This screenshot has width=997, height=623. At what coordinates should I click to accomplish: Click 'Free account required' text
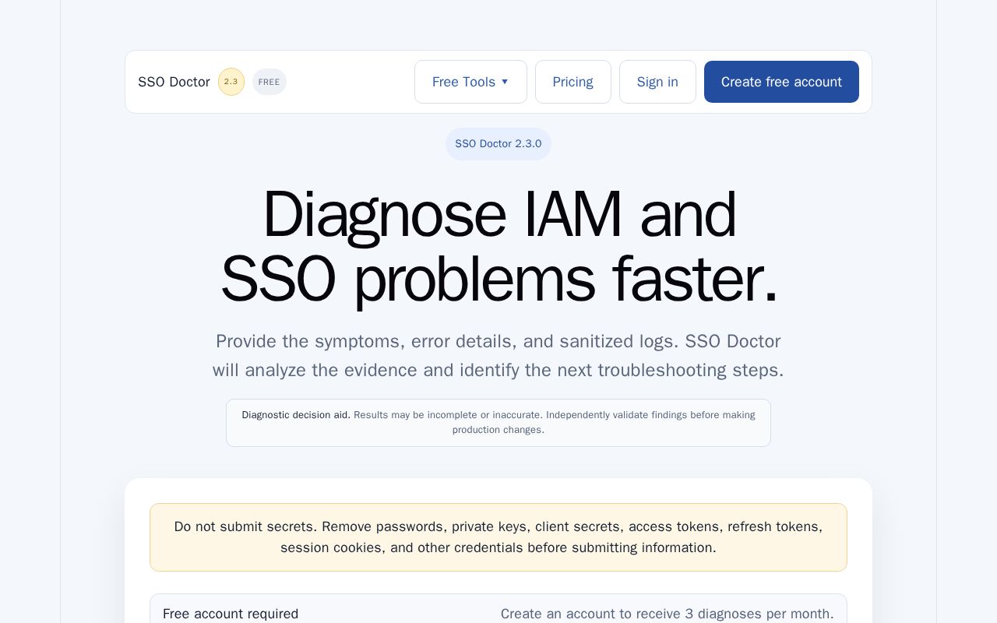[x=231, y=614]
